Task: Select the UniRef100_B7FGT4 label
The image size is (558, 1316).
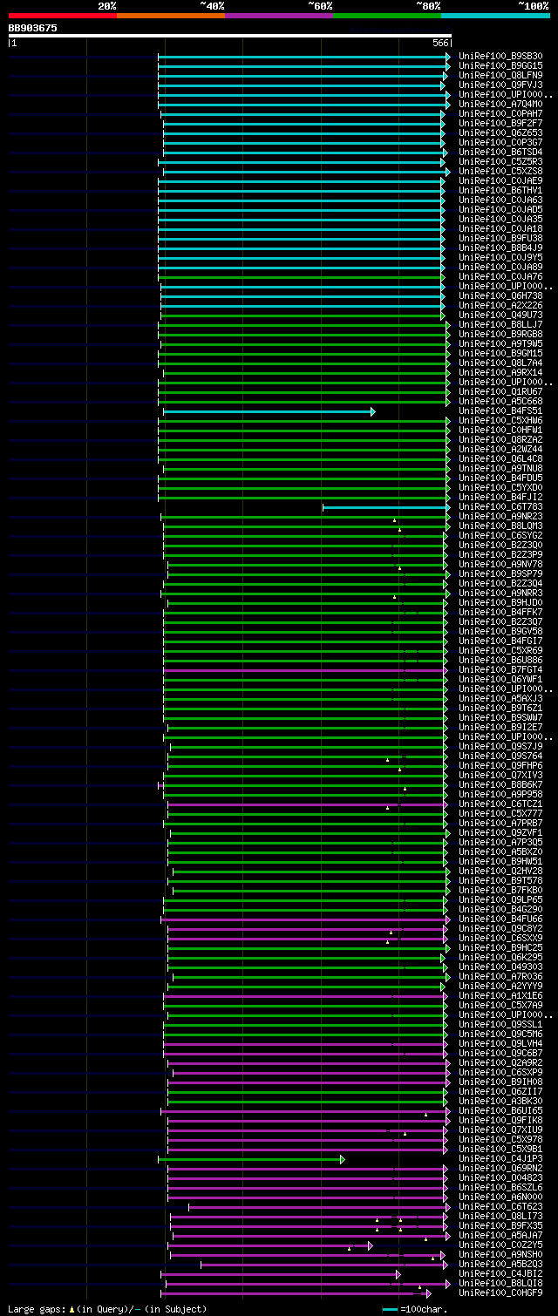Action: tap(501, 670)
